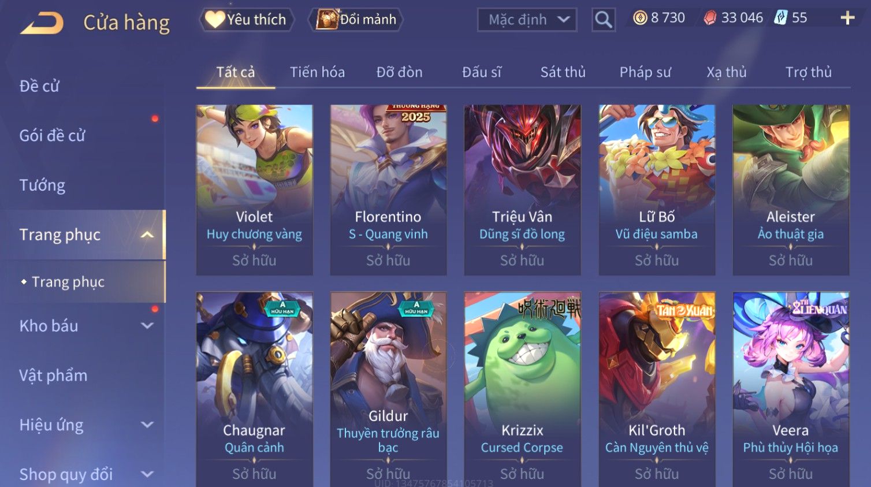
Task: Open Yêu thích heart favorites
Action: [247, 20]
